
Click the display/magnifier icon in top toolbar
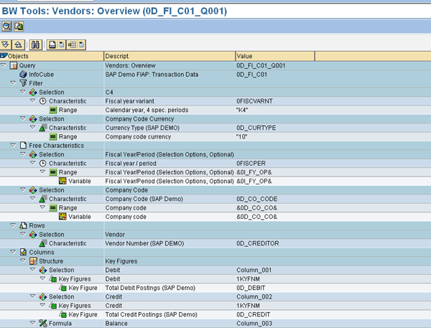pos(6,26)
